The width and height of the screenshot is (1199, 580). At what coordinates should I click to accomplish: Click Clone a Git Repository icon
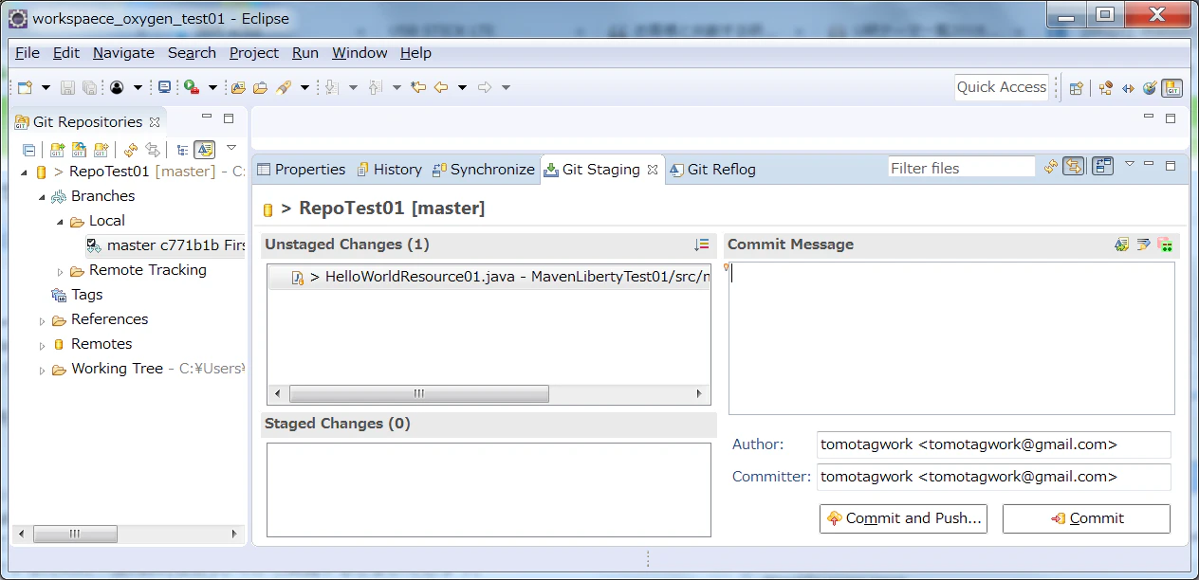coord(80,150)
